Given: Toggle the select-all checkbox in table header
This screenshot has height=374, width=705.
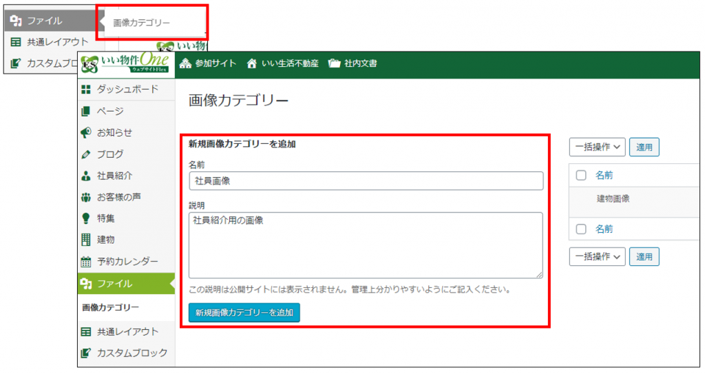Looking at the screenshot, I should [x=581, y=176].
